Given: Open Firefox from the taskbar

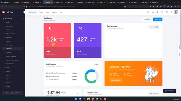Looking at the screenshot, I should tap(92, 99).
